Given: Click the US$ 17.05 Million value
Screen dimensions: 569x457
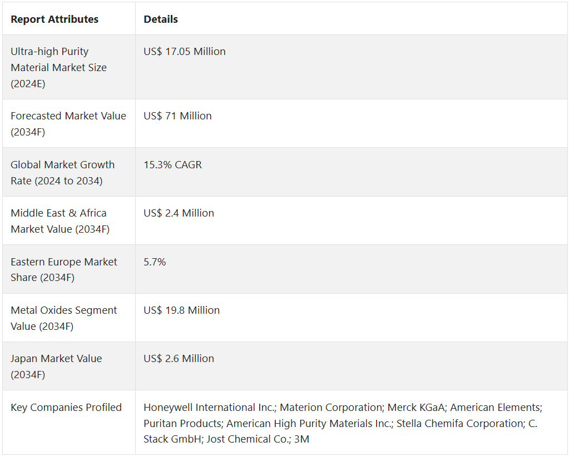Looking at the screenshot, I should click(184, 52).
